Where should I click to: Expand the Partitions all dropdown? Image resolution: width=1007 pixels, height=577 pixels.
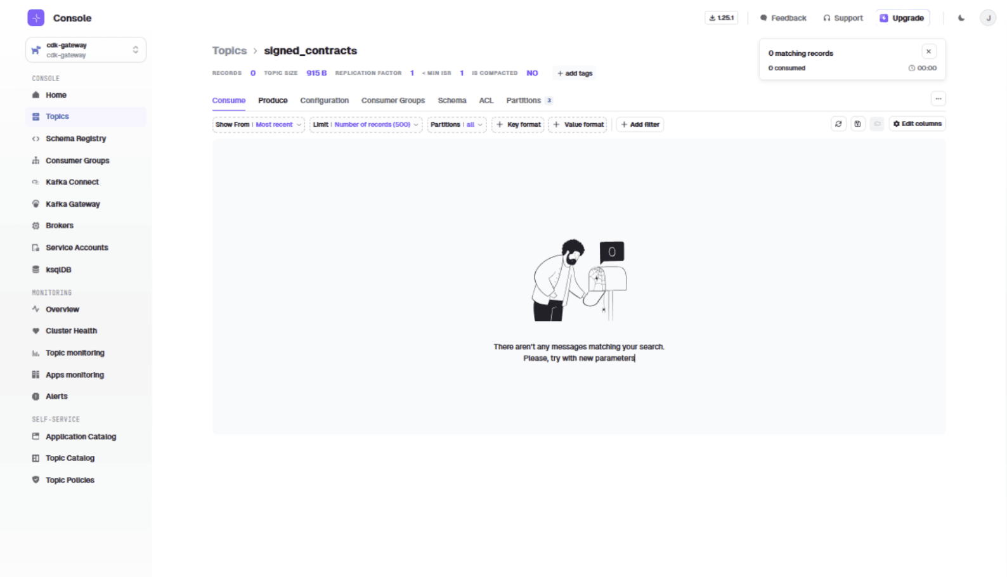point(456,125)
